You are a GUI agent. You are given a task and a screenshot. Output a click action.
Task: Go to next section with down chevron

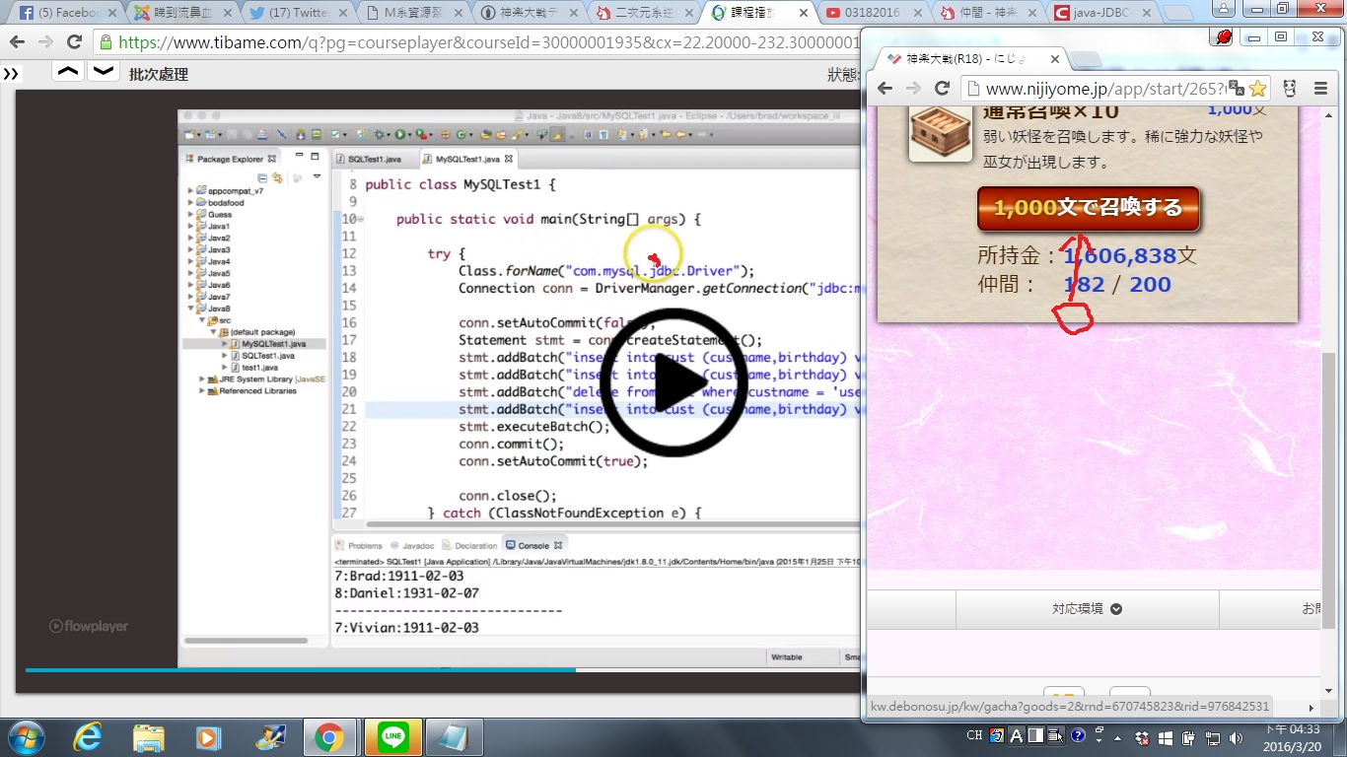(x=103, y=73)
